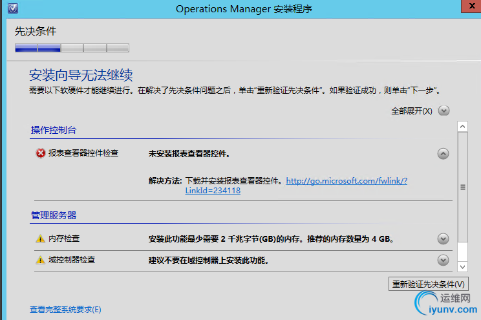
Task: Click the memory requirement 2 GB message
Action: (271, 239)
